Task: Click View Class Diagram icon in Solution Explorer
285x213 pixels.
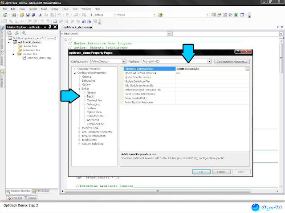Action: tap(24, 33)
